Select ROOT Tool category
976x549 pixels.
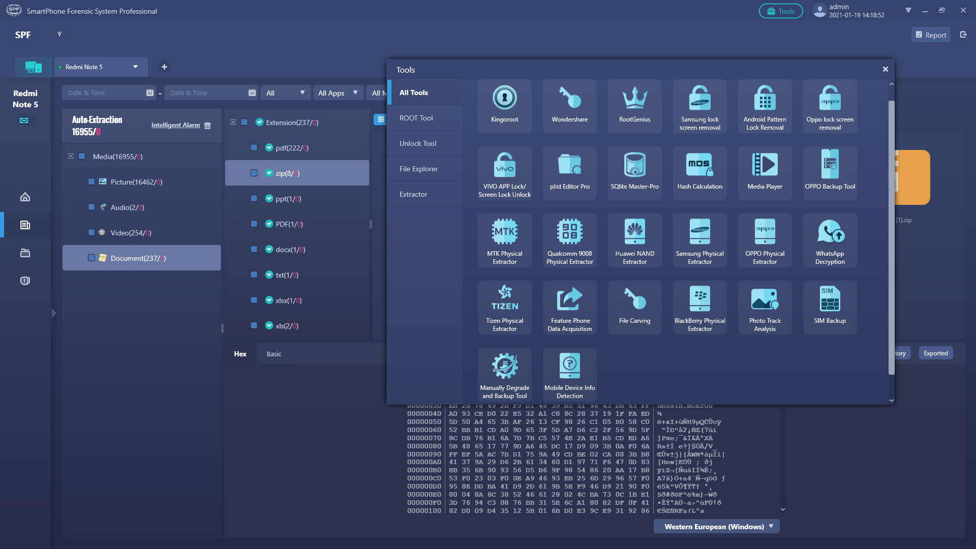point(424,118)
